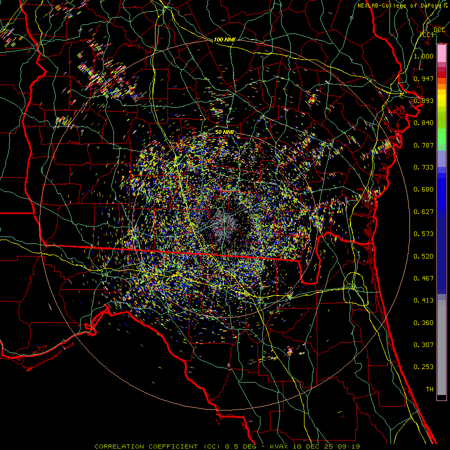
Task: Click the pink swatch at the legend top
Action: tap(441, 53)
